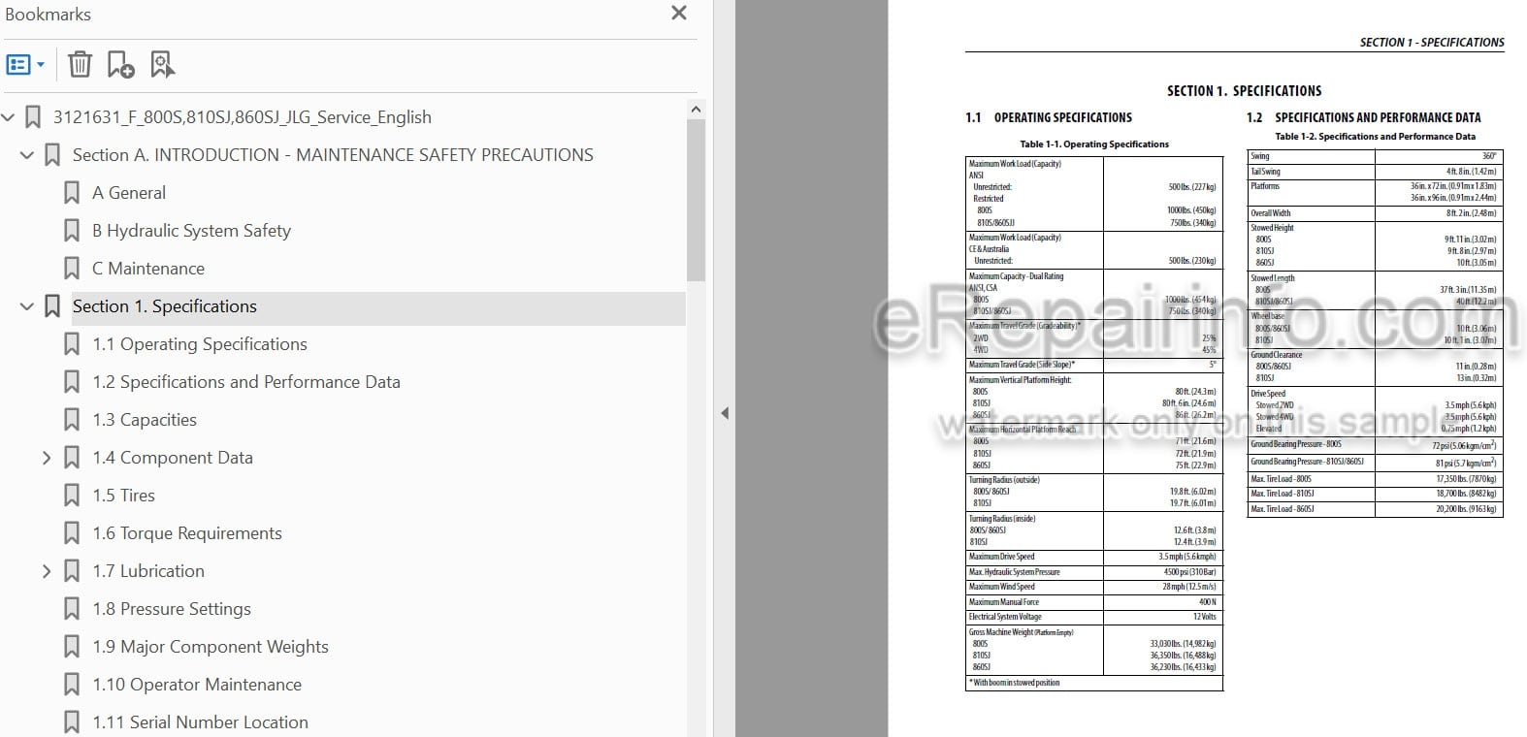Click bookmark icon beside 1.3 Capacities
This screenshot has height=737, width=1527.
(72, 420)
